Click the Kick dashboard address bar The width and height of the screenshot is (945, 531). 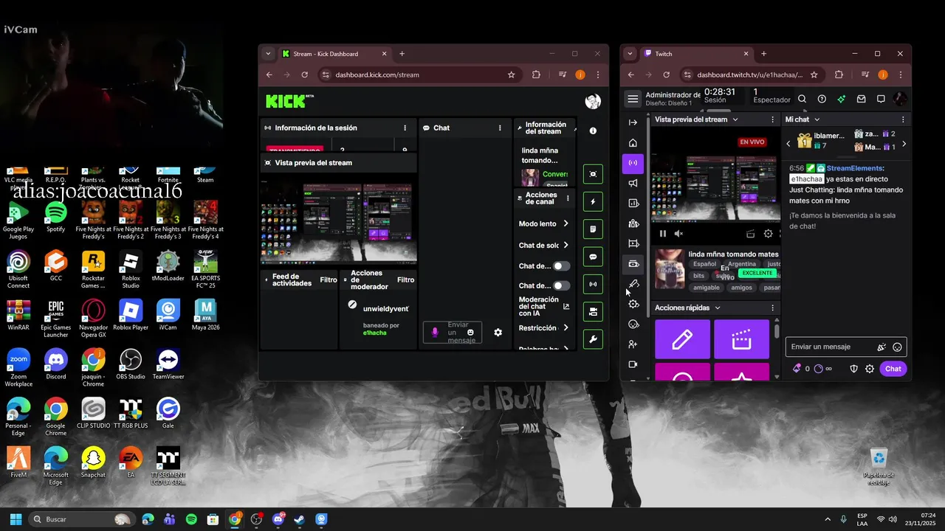tap(418, 74)
